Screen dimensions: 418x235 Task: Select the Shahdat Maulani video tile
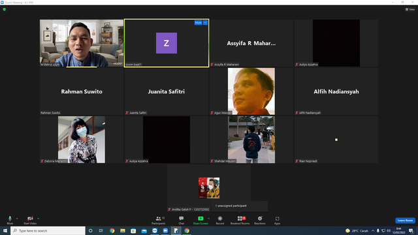coord(251,139)
